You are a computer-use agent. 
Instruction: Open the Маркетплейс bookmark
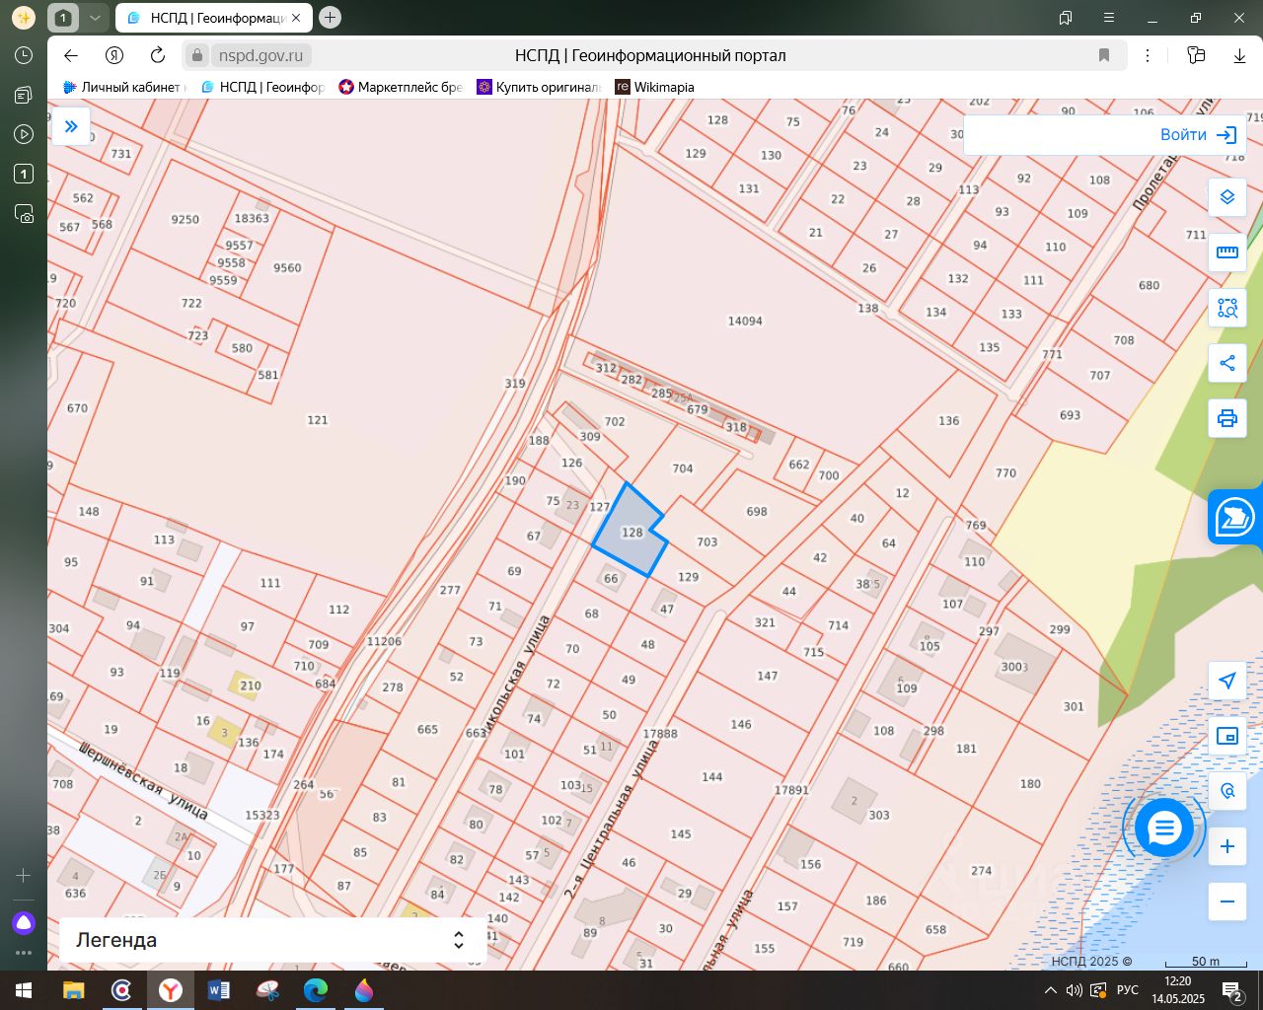point(401,87)
